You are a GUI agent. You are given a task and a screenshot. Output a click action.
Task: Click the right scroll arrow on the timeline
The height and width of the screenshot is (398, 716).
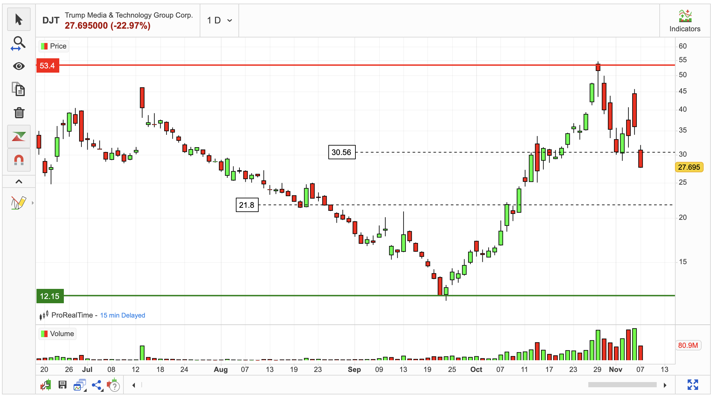click(x=665, y=386)
